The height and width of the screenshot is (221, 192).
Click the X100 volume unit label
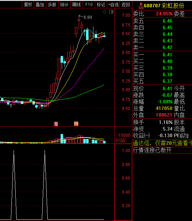coord(120,141)
